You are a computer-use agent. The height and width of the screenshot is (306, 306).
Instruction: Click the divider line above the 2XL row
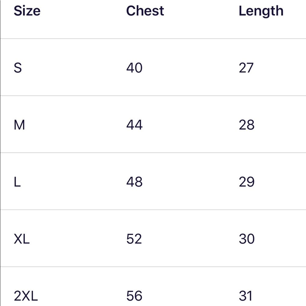point(153,267)
